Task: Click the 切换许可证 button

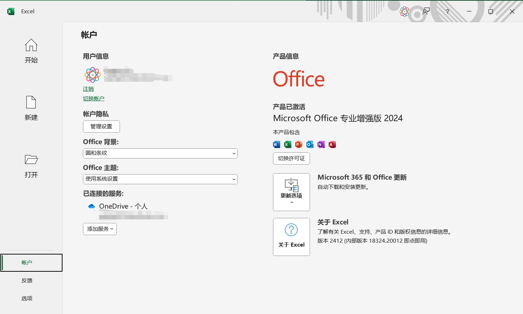Action: [291, 158]
